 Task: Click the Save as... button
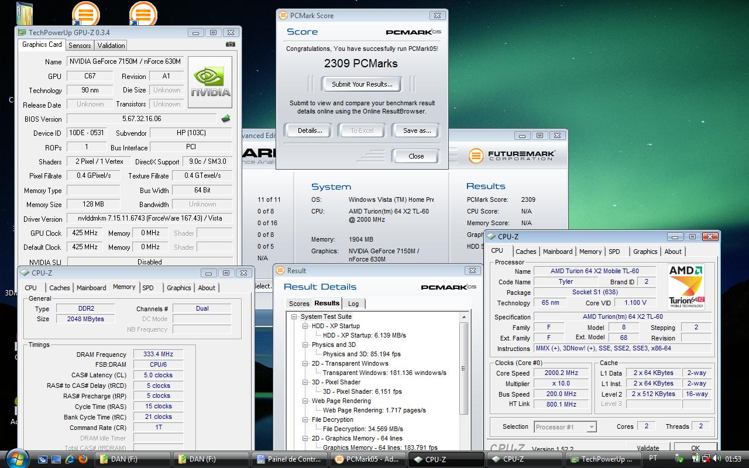pyautogui.click(x=417, y=130)
